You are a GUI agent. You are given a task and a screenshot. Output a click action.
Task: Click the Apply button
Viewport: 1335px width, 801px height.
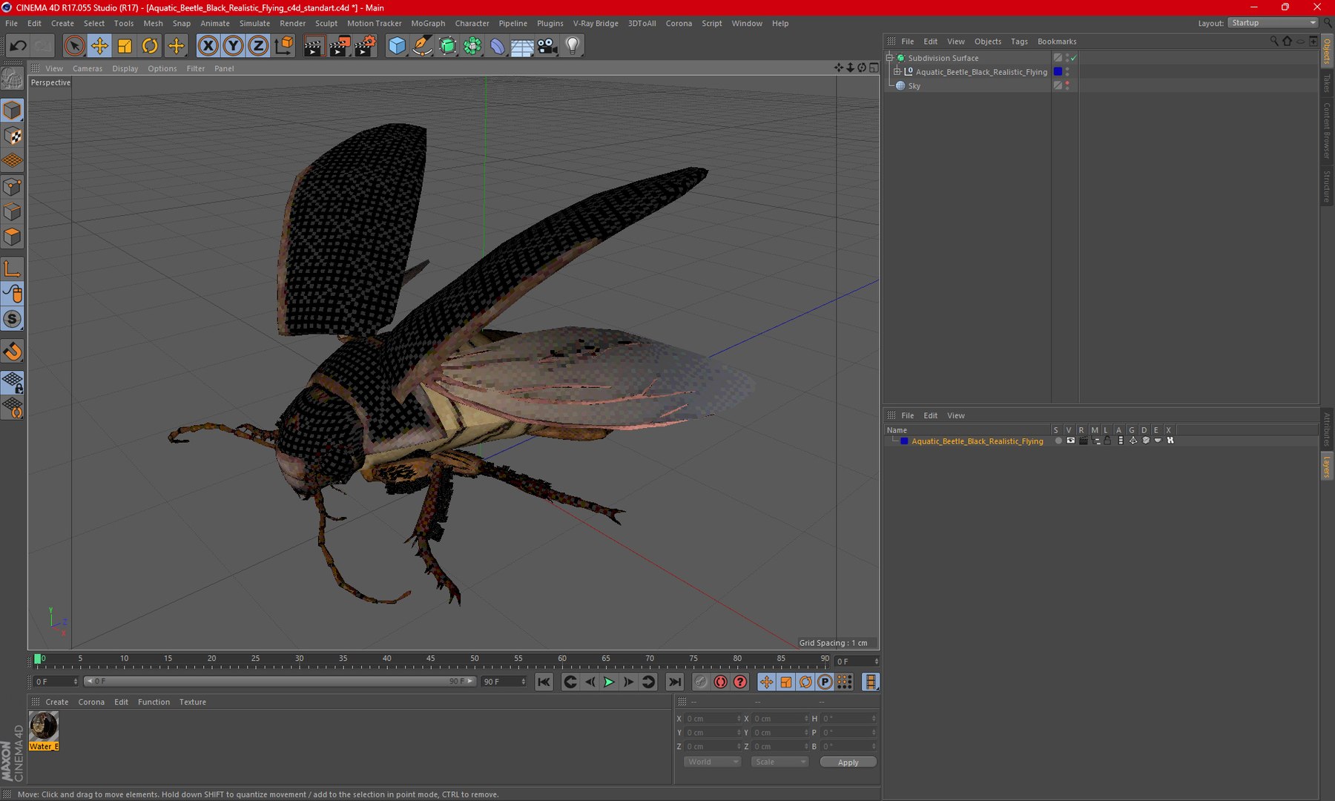click(x=848, y=762)
